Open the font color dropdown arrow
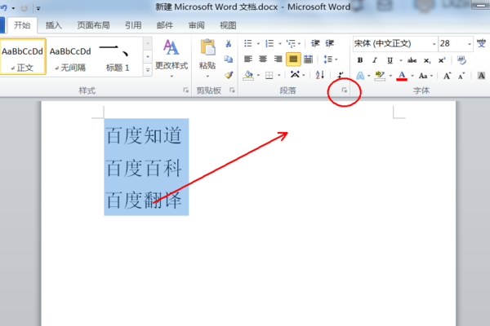Image resolution: width=490 pixels, height=326 pixels. coord(412,76)
